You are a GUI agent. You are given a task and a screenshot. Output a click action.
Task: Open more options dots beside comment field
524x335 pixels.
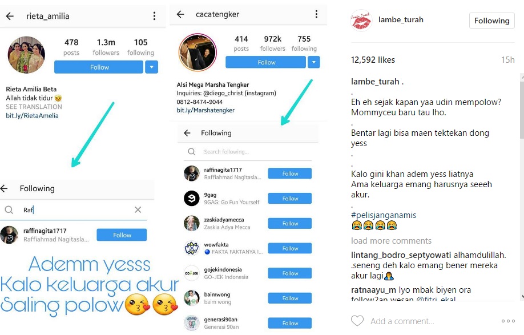(x=508, y=321)
